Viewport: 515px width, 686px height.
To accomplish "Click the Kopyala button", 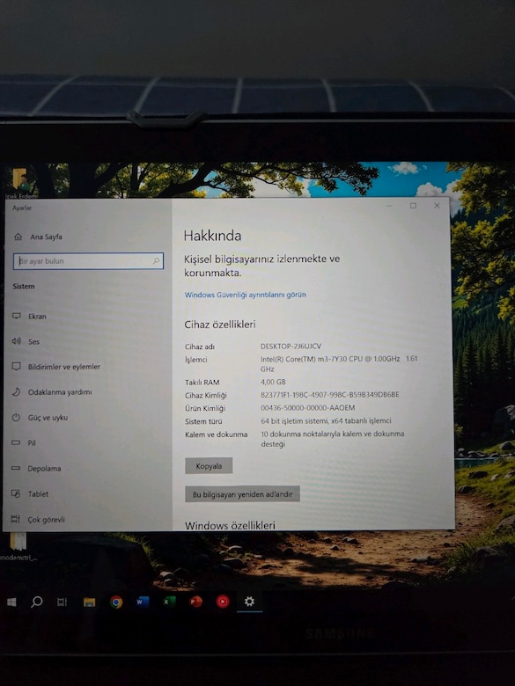I will coord(209,465).
